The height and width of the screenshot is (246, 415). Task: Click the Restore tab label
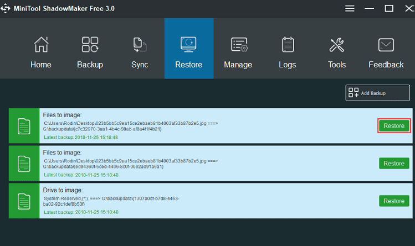[x=189, y=65]
